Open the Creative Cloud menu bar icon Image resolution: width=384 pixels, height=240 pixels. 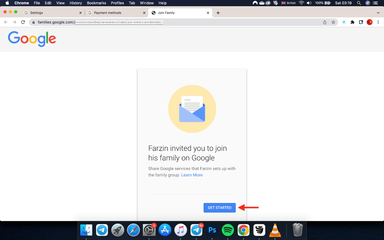268,3
